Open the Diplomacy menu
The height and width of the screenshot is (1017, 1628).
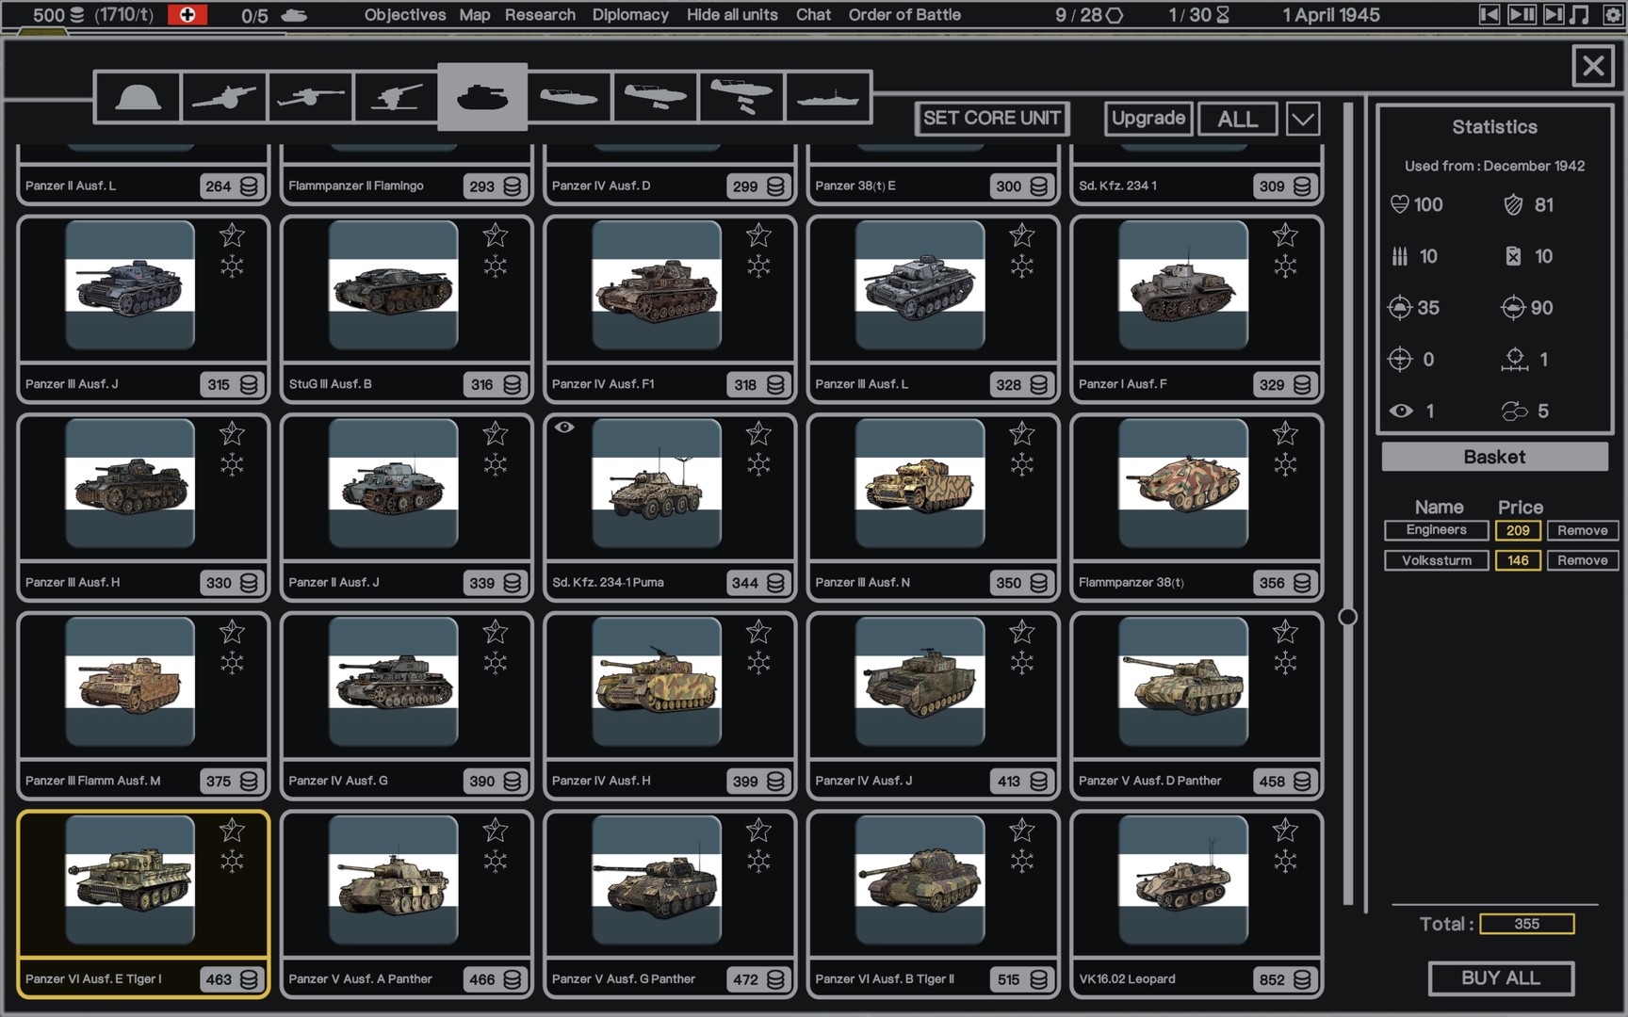coord(630,15)
